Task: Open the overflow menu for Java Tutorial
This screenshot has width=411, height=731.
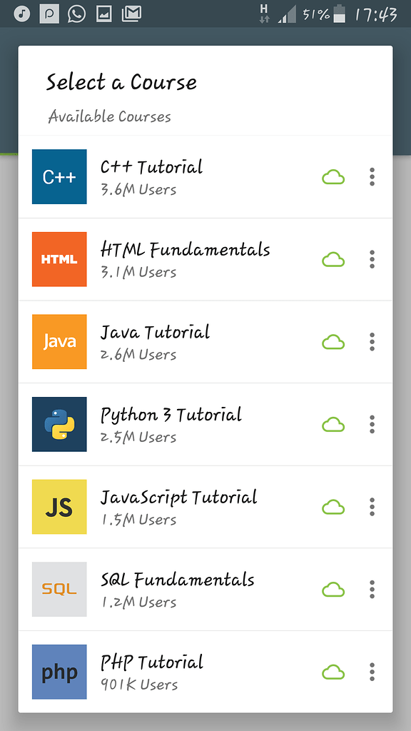Action: click(x=372, y=342)
